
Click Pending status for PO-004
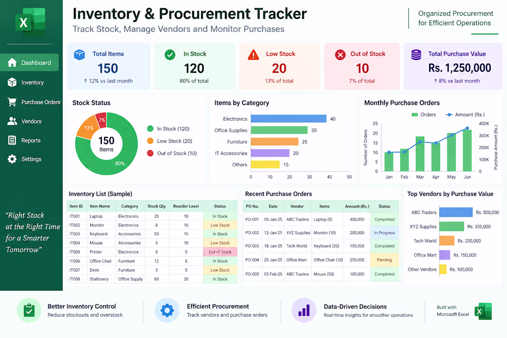[x=384, y=260]
